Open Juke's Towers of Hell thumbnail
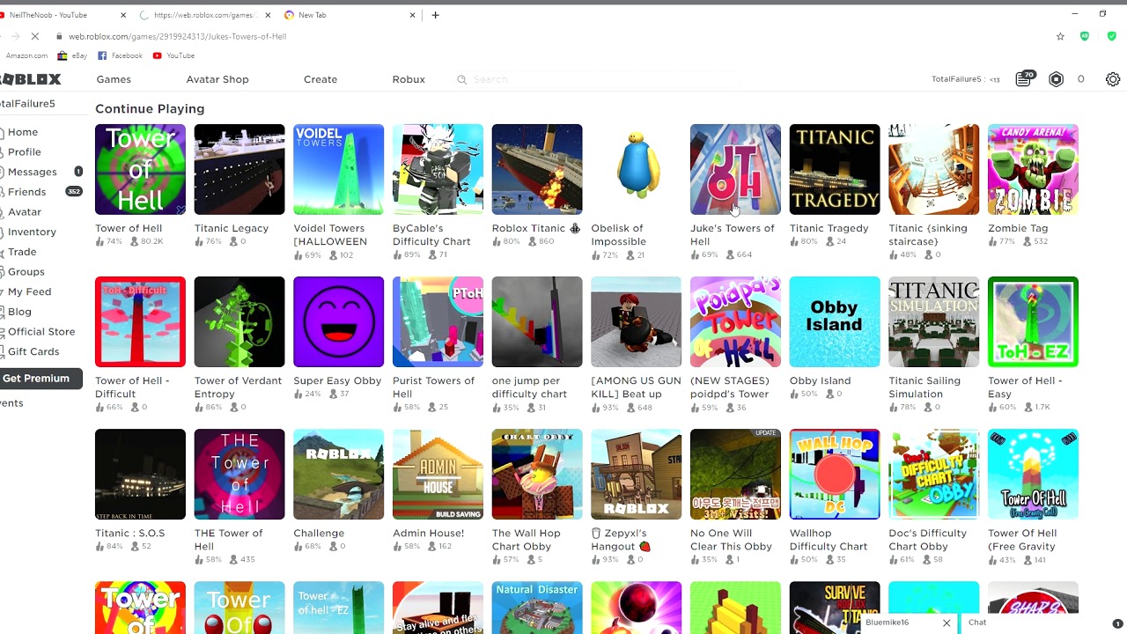The height and width of the screenshot is (634, 1127). coord(735,169)
